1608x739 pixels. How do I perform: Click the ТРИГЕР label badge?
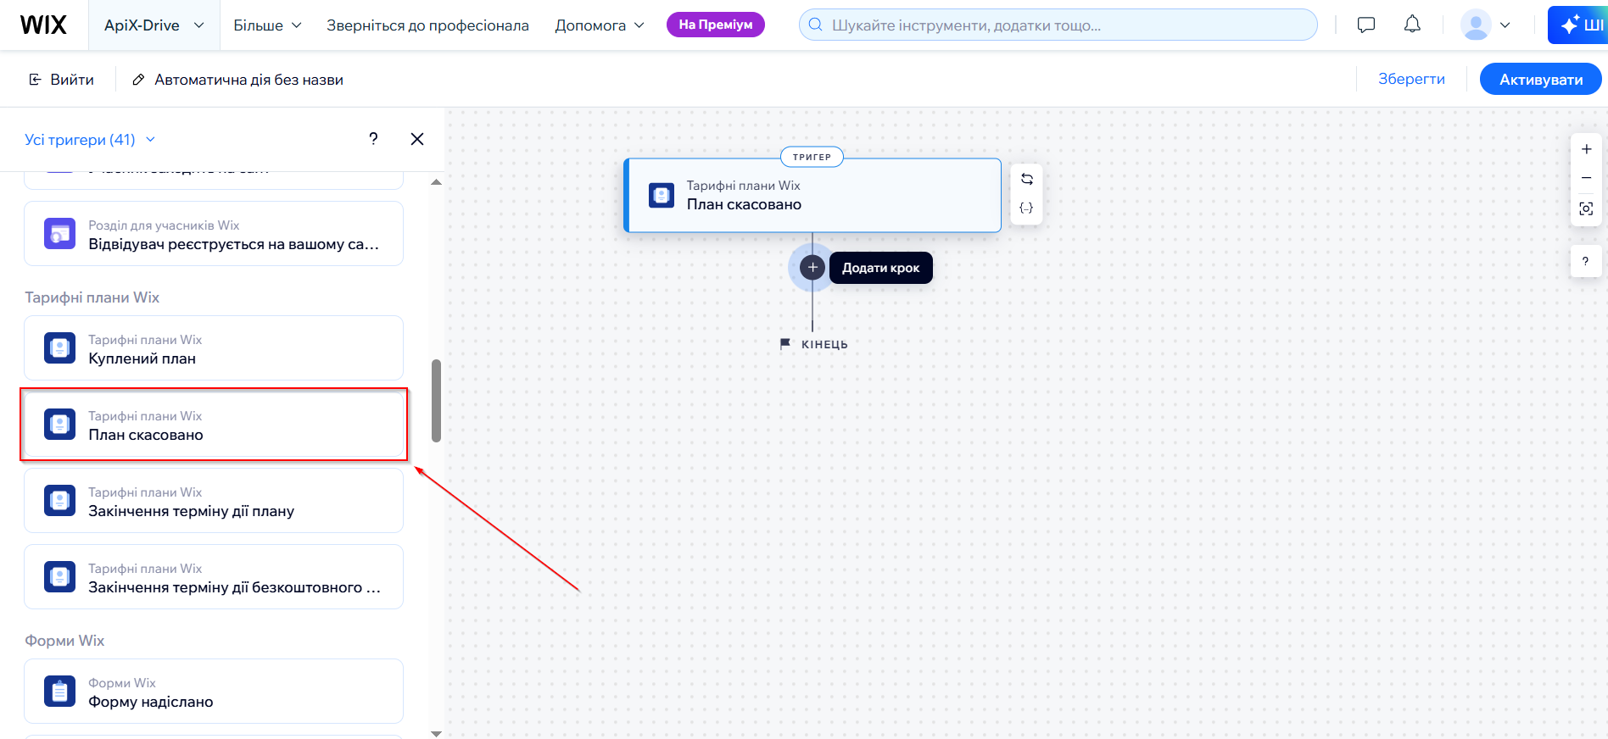tap(812, 157)
